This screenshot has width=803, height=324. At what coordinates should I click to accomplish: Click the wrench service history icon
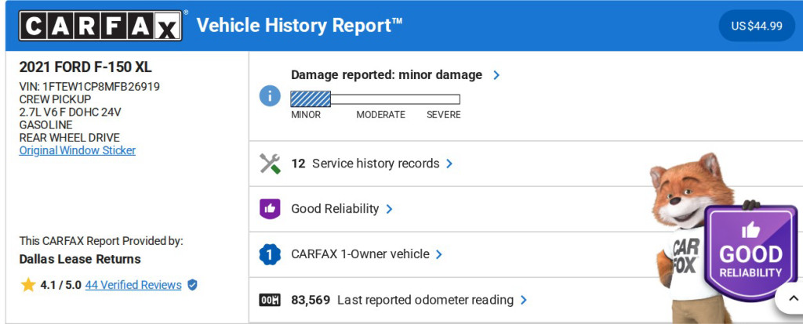[270, 164]
